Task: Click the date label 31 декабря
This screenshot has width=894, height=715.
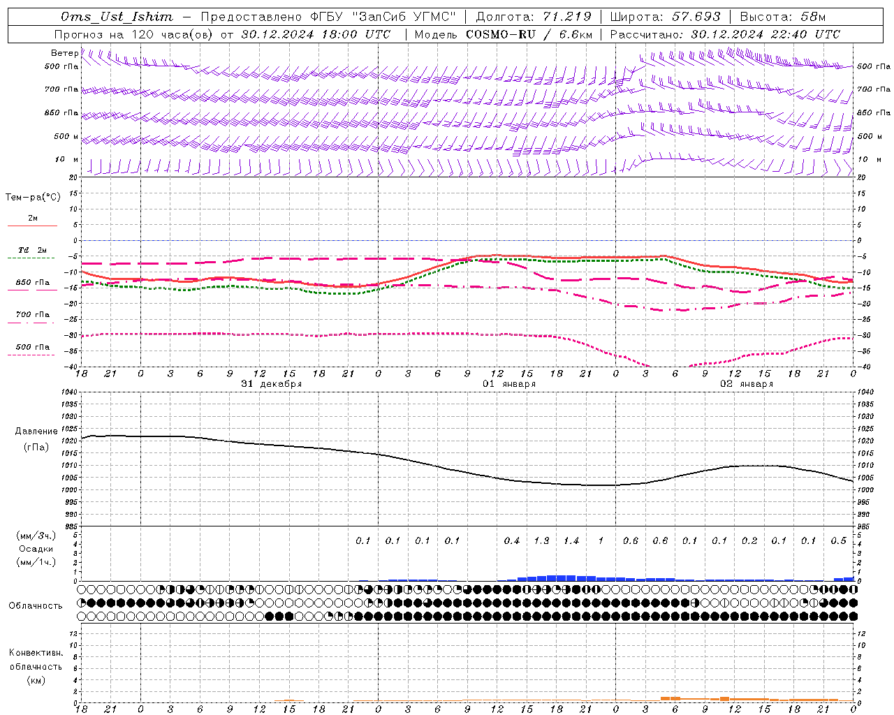Action: point(272,384)
